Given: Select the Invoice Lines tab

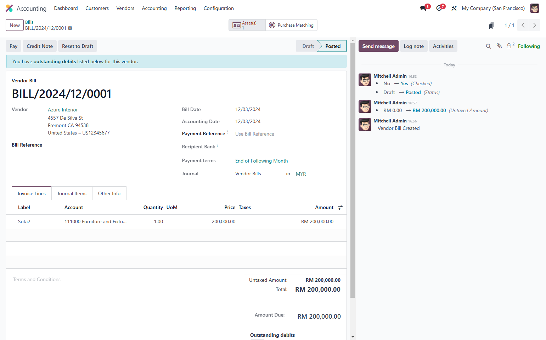Looking at the screenshot, I should (32, 193).
